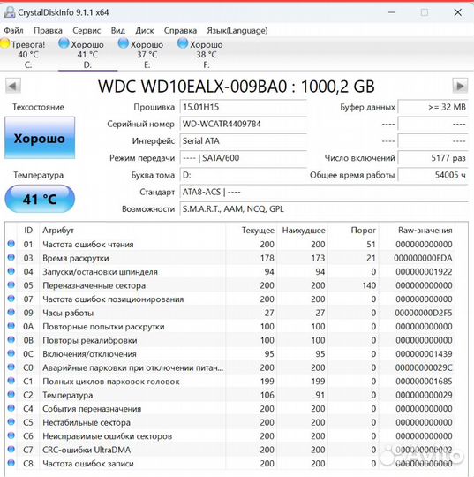Click Возможности field S.M.A.R.T., AAM, NCQ, GPL
474x477 pixels.
[324, 209]
